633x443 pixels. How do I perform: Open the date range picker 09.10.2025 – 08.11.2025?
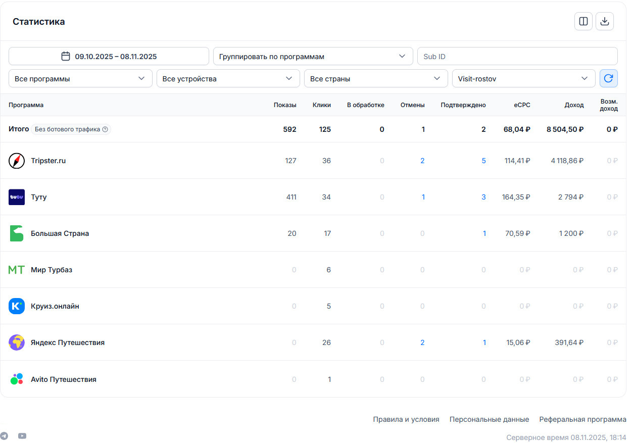click(109, 56)
